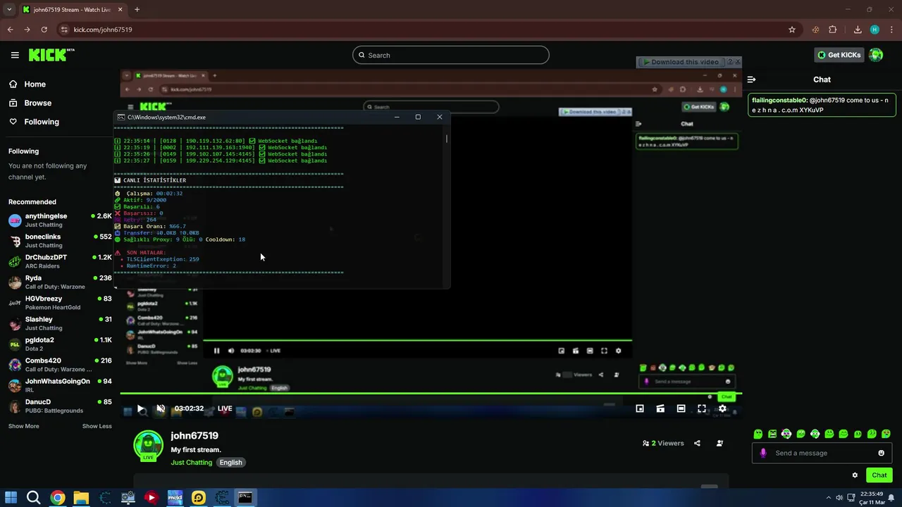Toggle theater mode in player

[x=681, y=408]
